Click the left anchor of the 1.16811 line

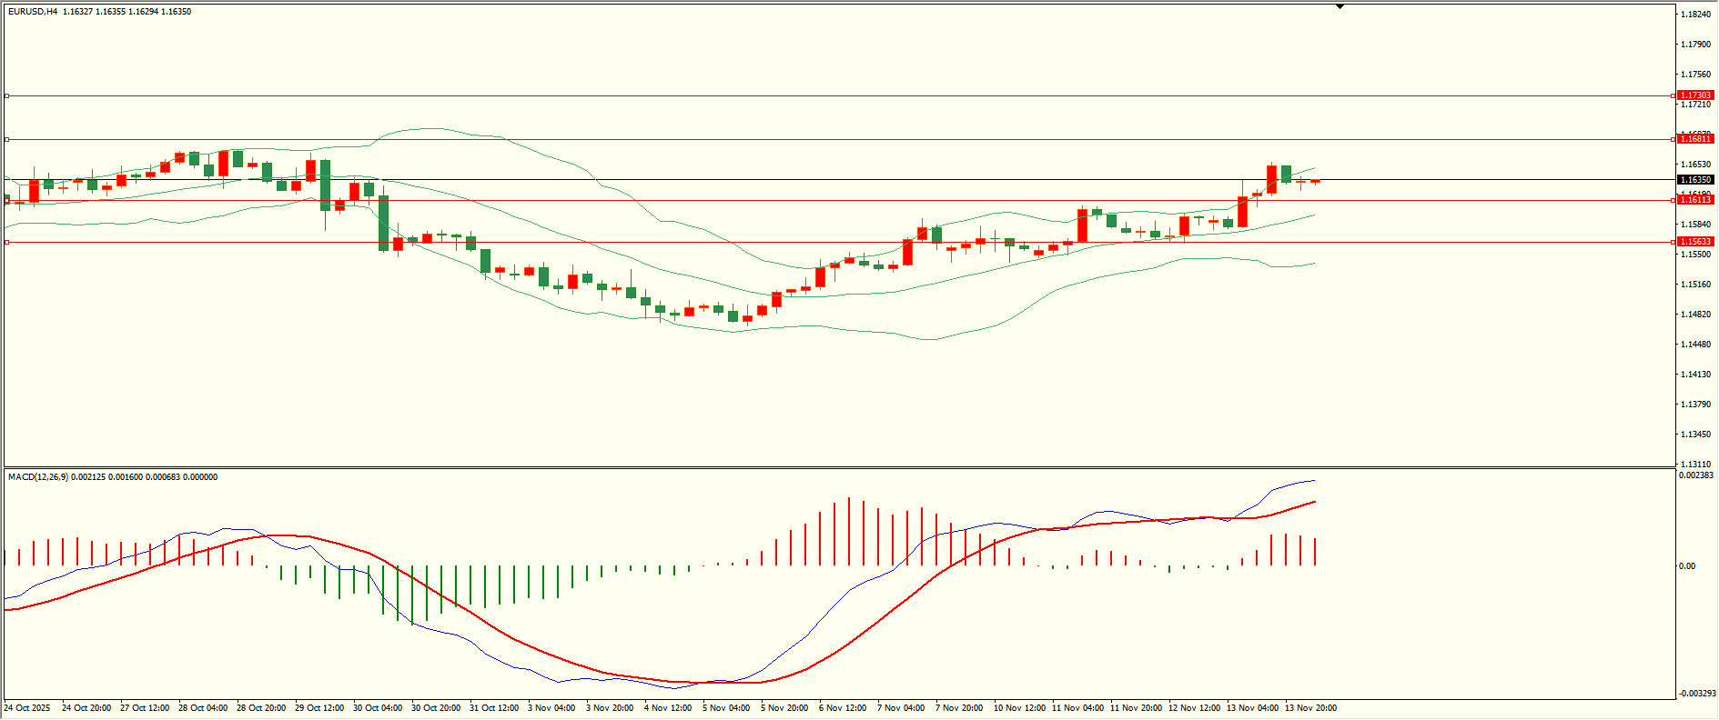[x=7, y=139]
